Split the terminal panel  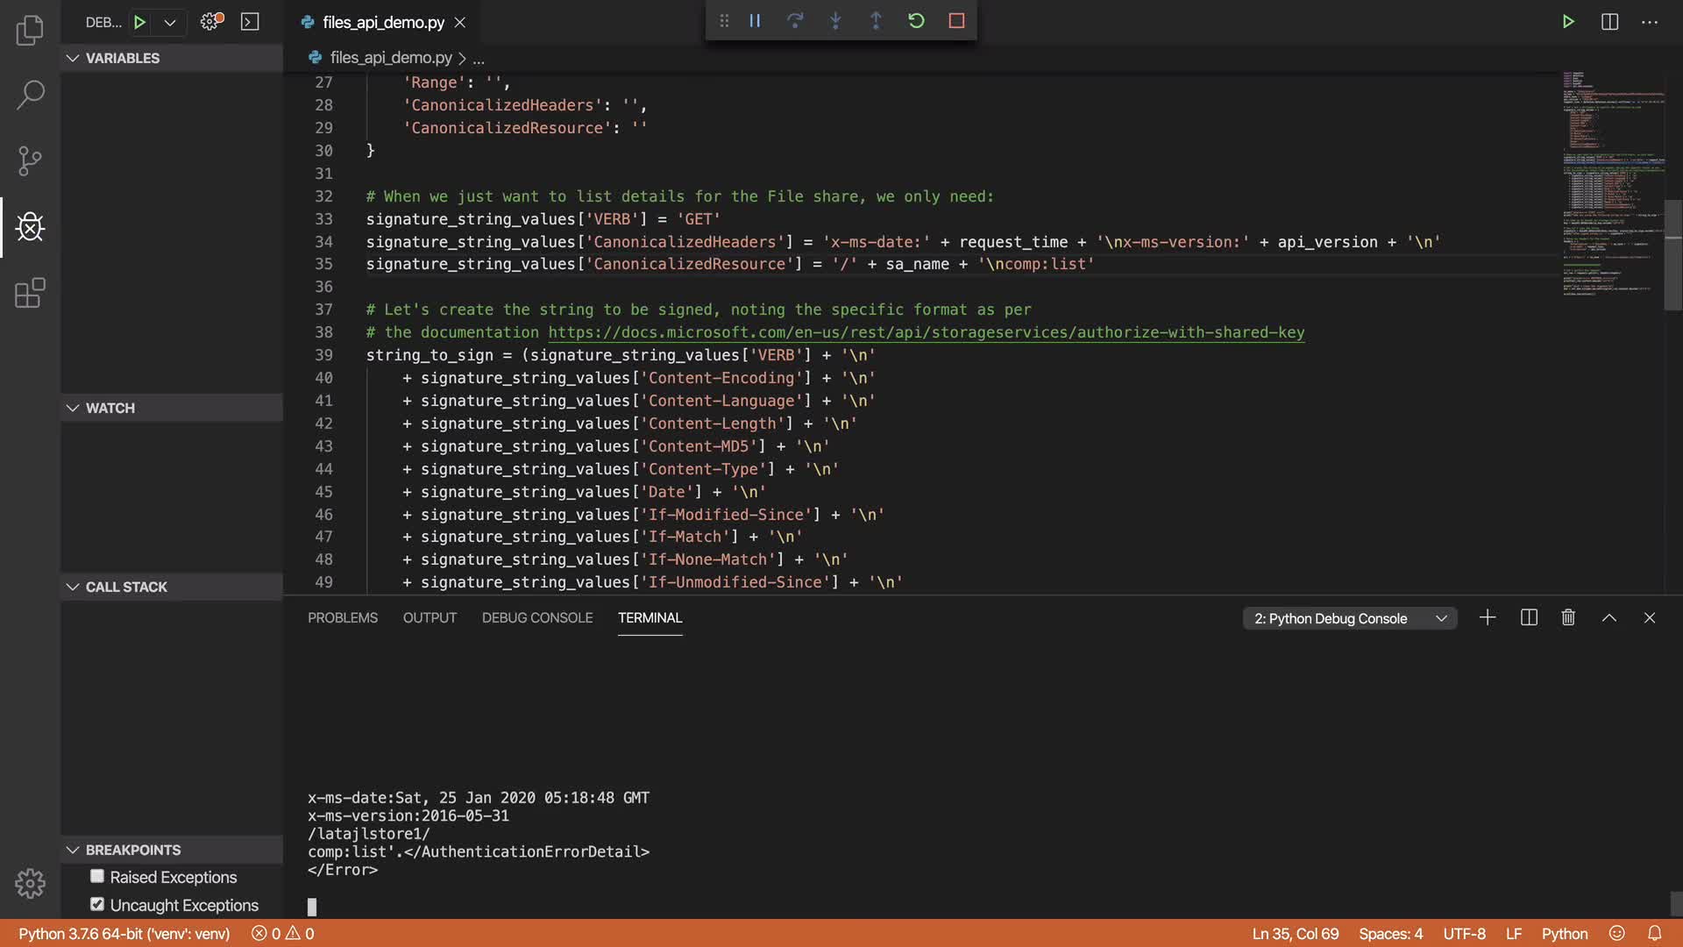[x=1529, y=618]
